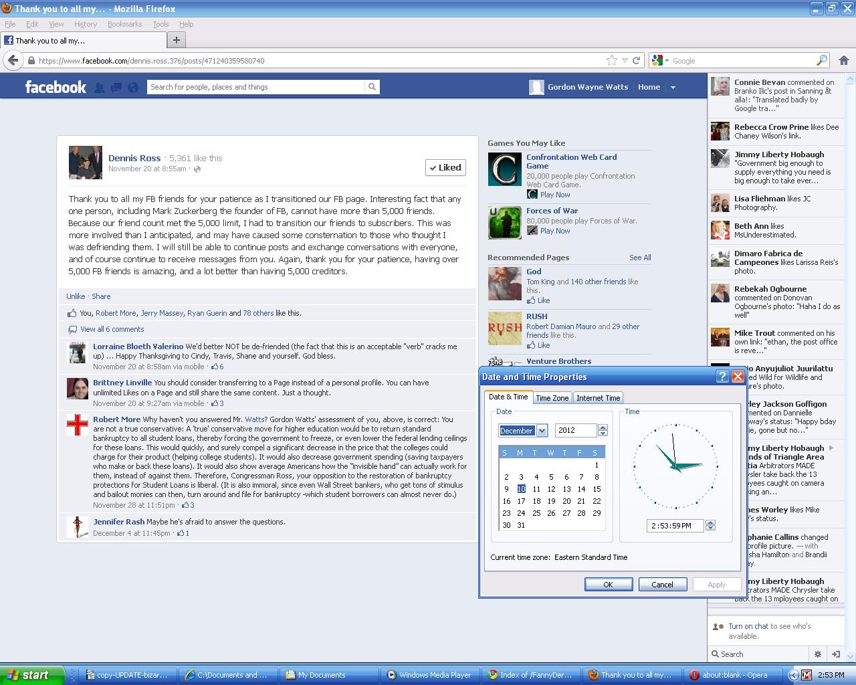Click the chat Search field
This screenshot has height=685, width=856.
click(758, 654)
